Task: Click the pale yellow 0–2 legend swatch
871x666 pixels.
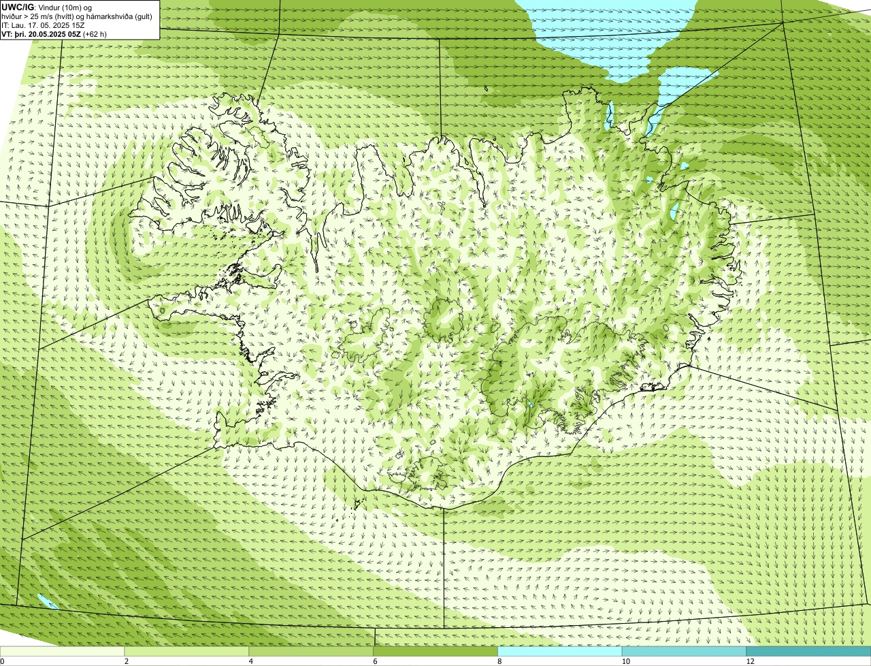Action: pyautogui.click(x=63, y=651)
